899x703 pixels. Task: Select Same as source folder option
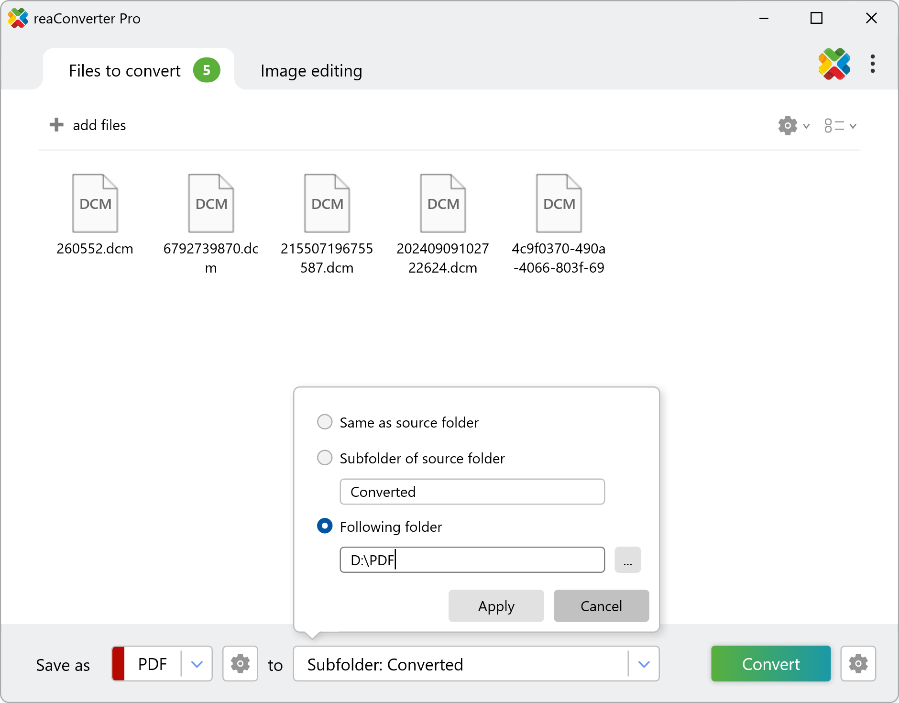click(325, 422)
